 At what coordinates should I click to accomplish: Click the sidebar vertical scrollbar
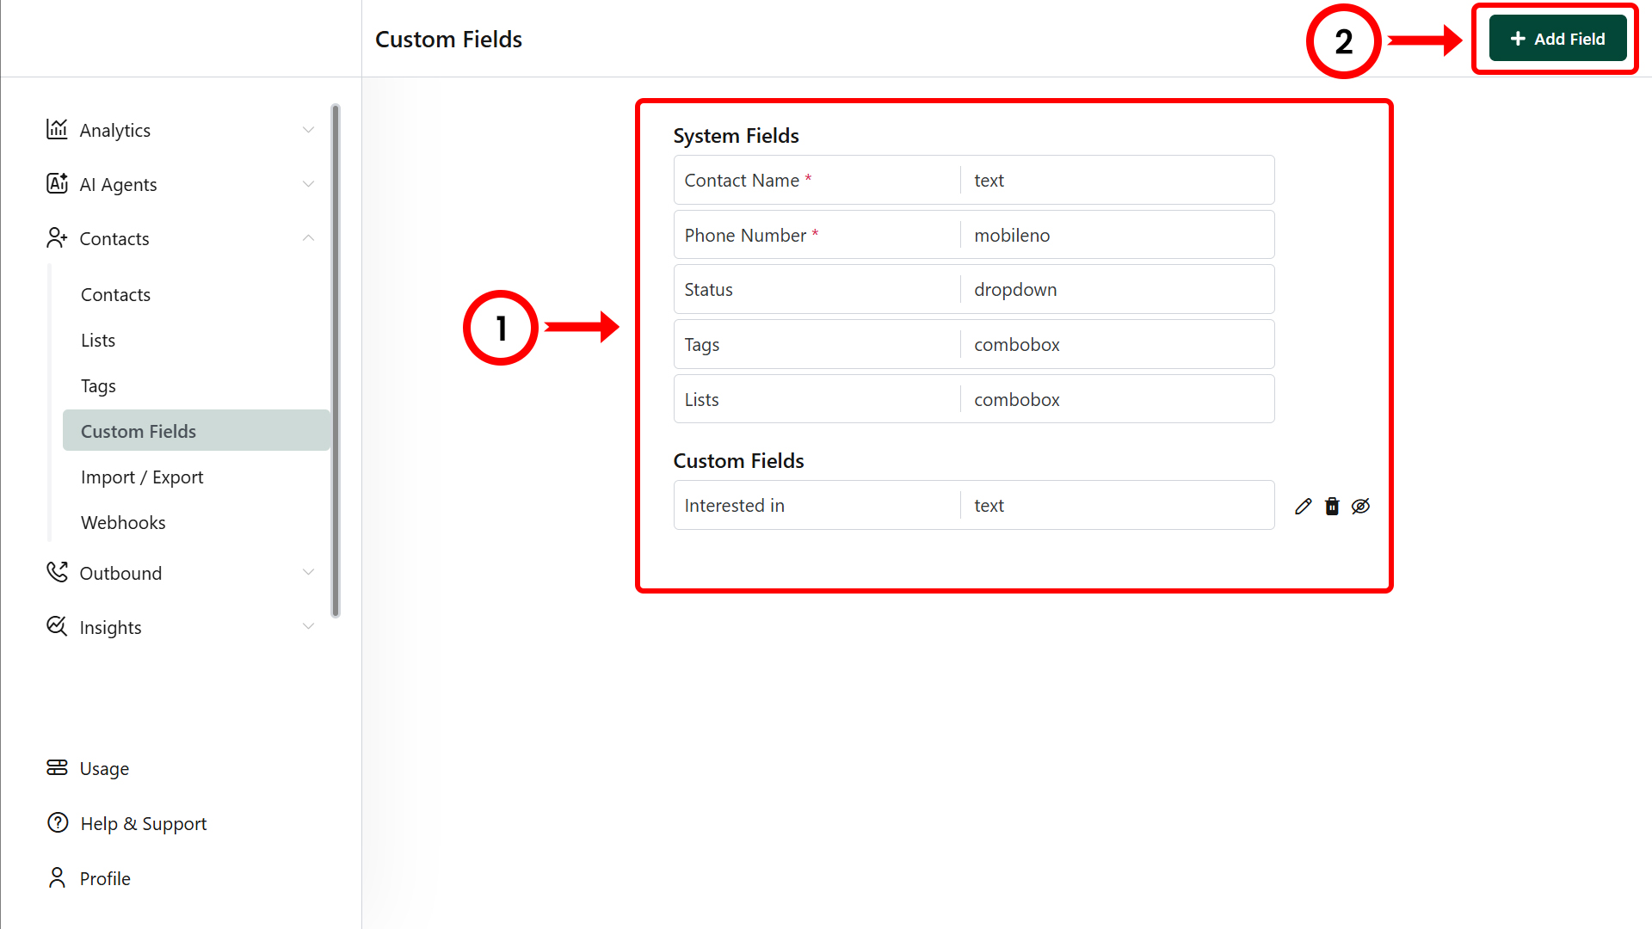(336, 360)
